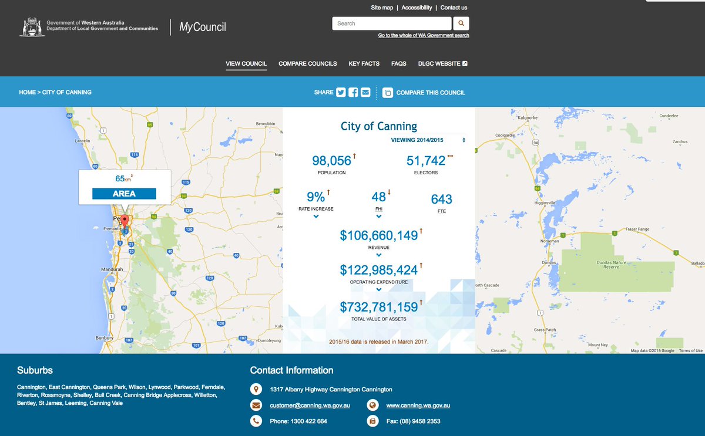
Task: Open the VIEWING 2014/2015 year selector
Action: (424, 140)
